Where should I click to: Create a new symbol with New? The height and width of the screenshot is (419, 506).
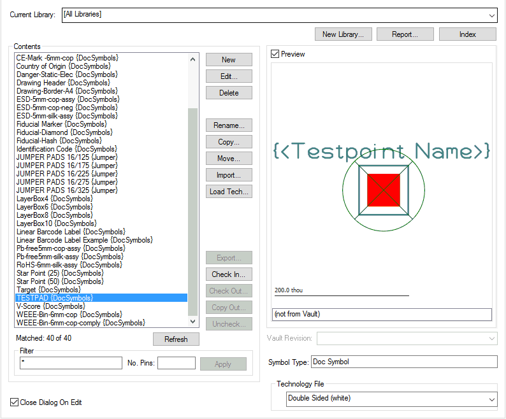[x=229, y=60]
